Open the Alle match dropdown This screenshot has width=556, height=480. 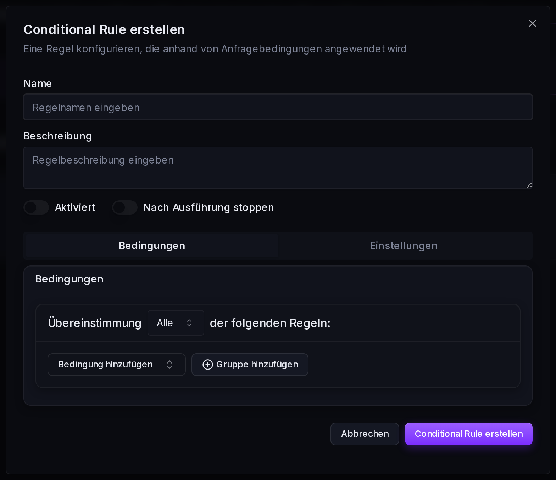click(176, 323)
